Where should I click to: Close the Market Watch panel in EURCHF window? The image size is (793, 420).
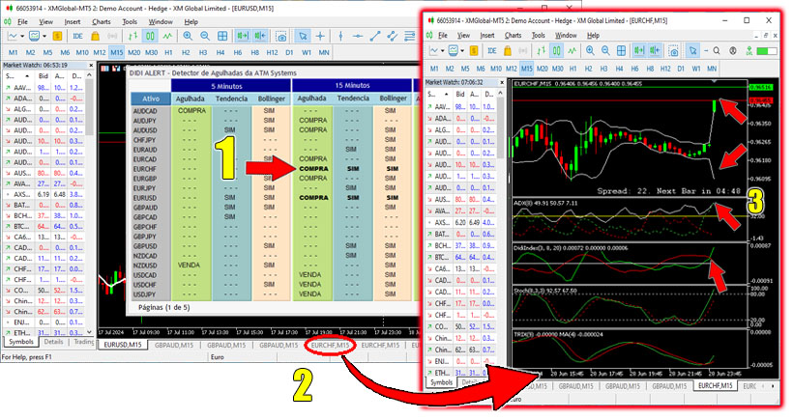pos(502,82)
